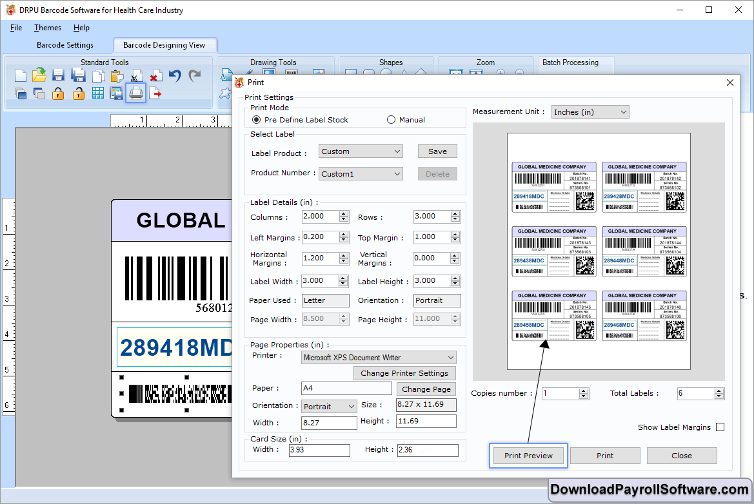Click the Close button in Print dialog
This screenshot has height=504, width=754.
coord(681,456)
